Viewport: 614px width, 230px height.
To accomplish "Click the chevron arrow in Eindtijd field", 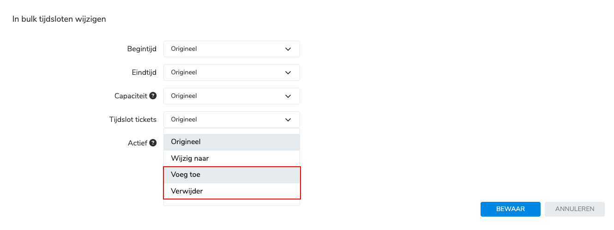I will [288, 73].
